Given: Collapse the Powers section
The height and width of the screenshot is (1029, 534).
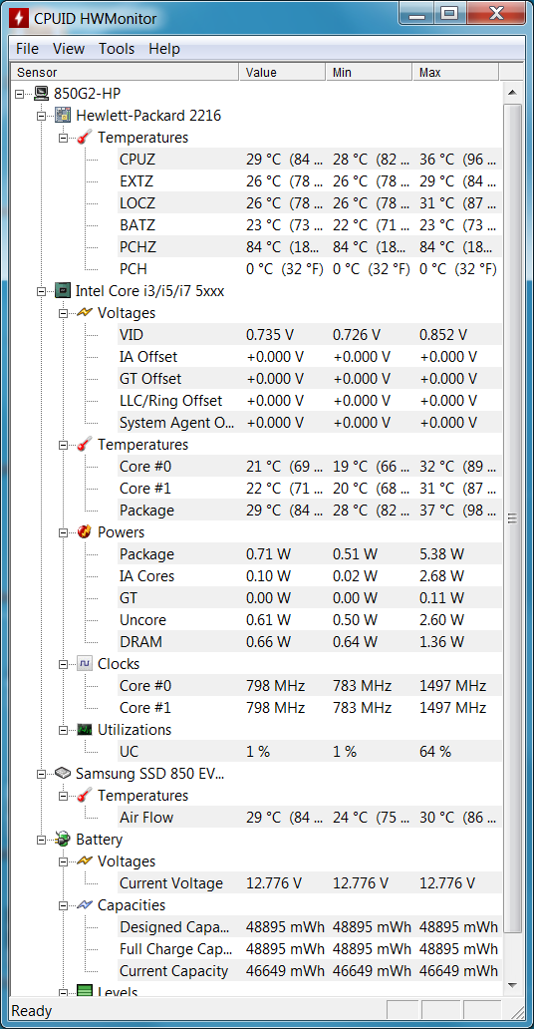Looking at the screenshot, I should 63,531.
